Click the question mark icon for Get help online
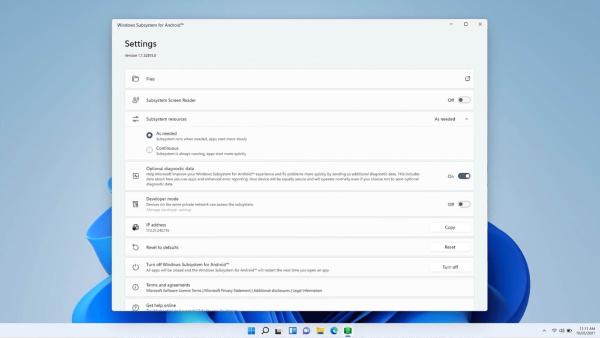600x338 pixels. pyautogui.click(x=135, y=307)
